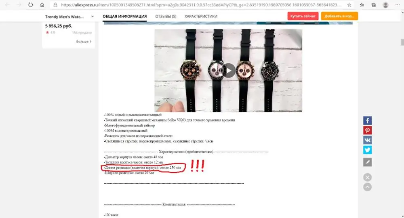
Task: Share via the VK icon
Action: tap(367, 140)
